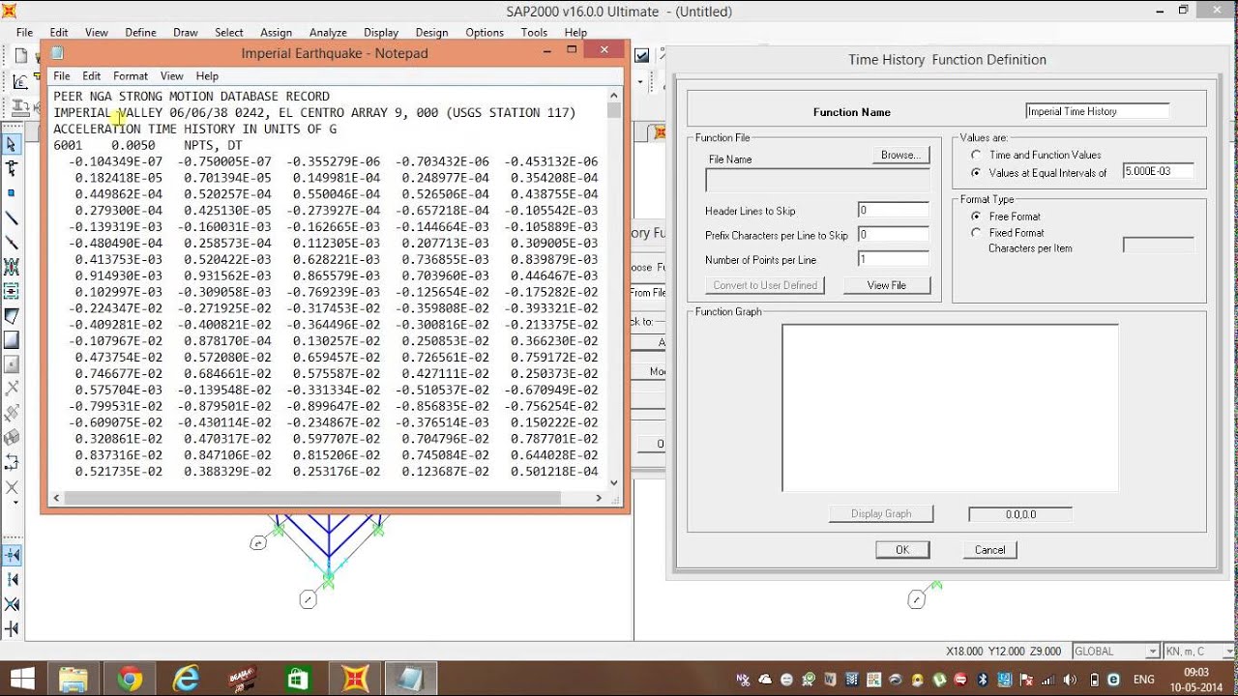Open SAP2000 Options menu
This screenshot has height=696, width=1238.
pos(485,32)
